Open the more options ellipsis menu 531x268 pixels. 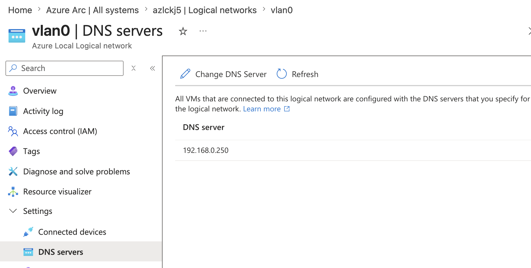203,31
